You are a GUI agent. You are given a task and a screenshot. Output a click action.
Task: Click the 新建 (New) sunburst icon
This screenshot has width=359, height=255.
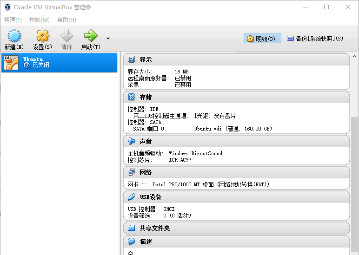pyautogui.click(x=14, y=36)
